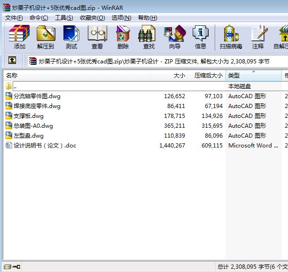Select file 总装图-A0.dwg

coord(33,126)
